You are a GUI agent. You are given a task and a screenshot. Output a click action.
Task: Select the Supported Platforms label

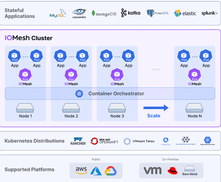(29, 170)
